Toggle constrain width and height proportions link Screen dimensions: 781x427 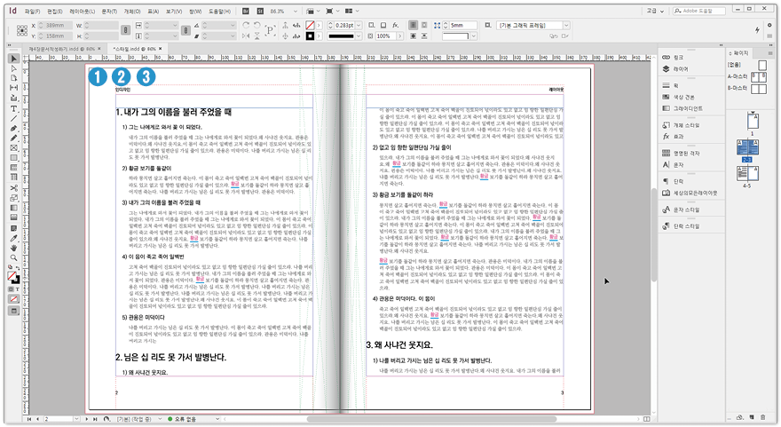[x=126, y=30]
